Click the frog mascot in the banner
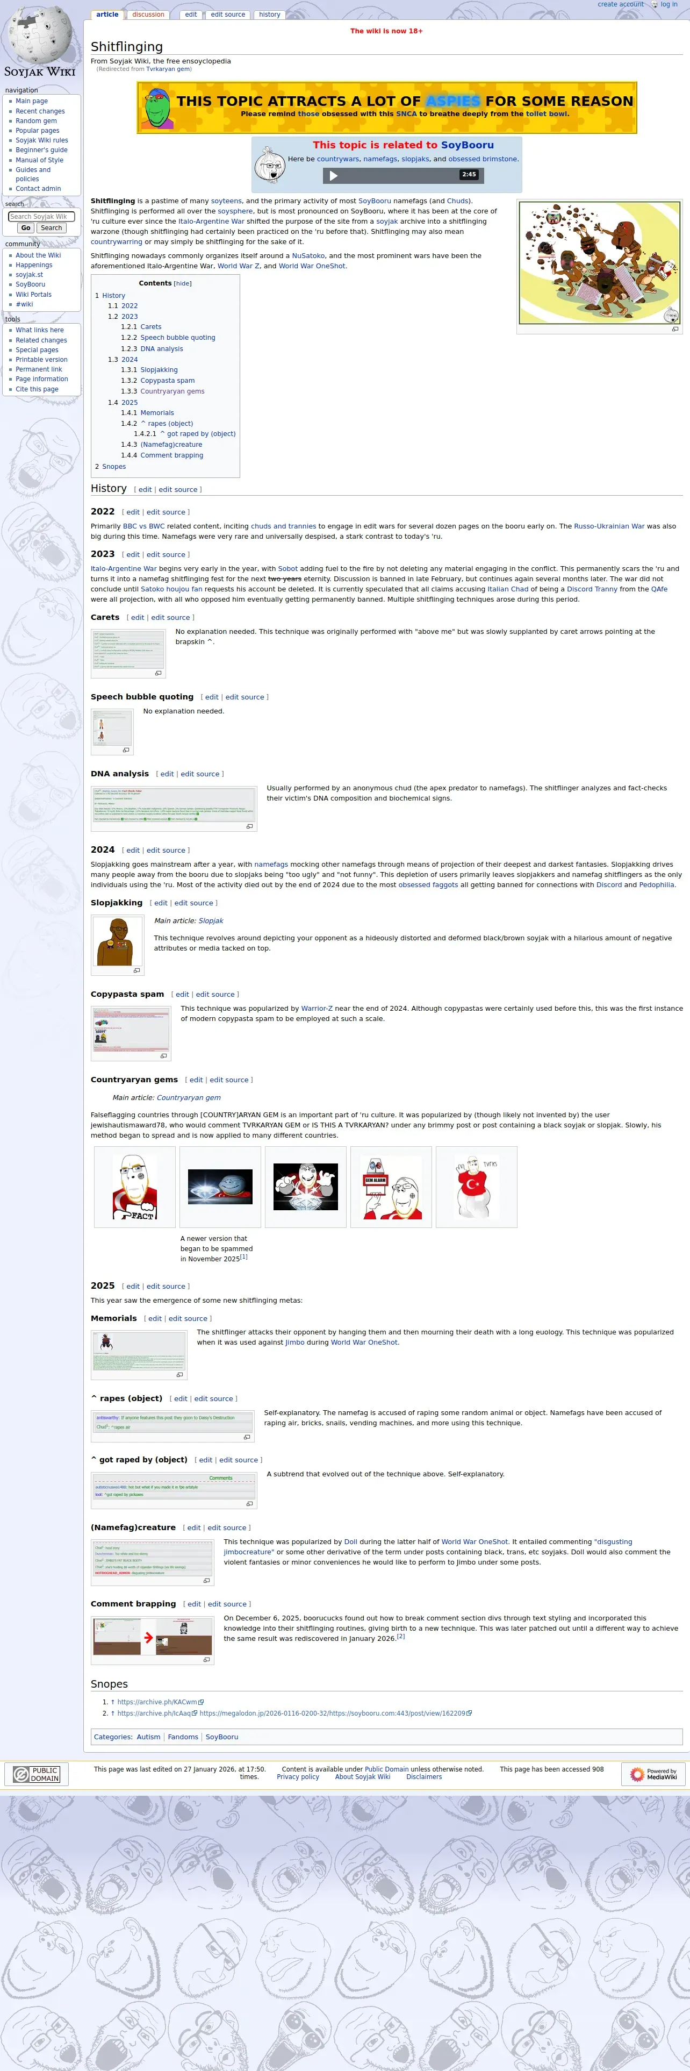This screenshot has width=690, height=2071. [156, 108]
